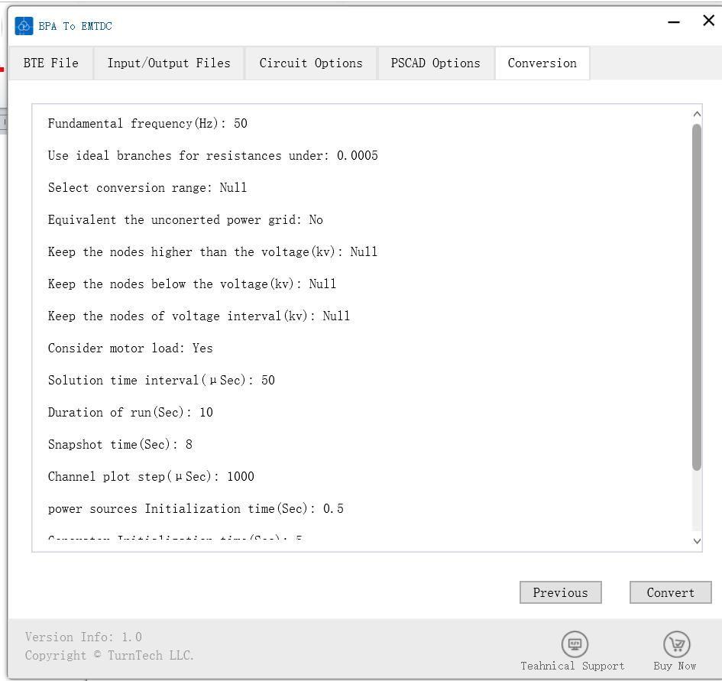Click 'Keep the nodes below the voltage(kv): Null'
Image resolution: width=722 pixels, height=681 pixels.
192,284
